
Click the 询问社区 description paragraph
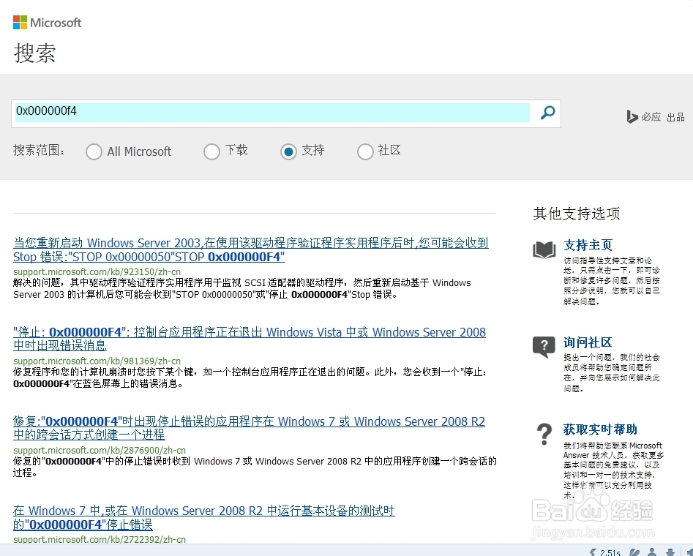pyautogui.click(x=612, y=373)
